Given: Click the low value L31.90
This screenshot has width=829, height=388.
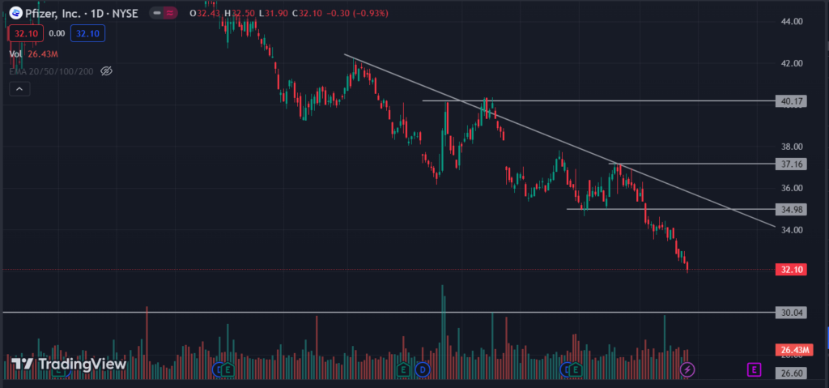Looking at the screenshot, I should coord(273,13).
